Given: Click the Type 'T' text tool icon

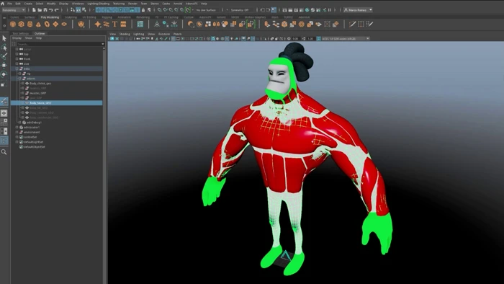Looking at the screenshot, I should click(114, 24).
